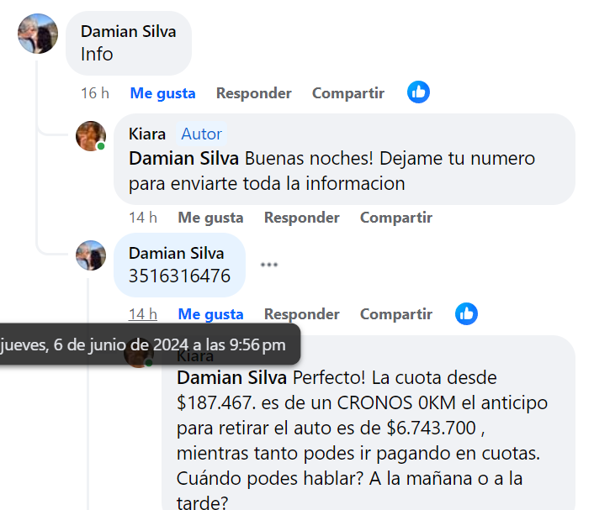Click Kiara's profile picture on the "Buenas noches" reply
Screen dimensions: 594x510
coord(91,136)
